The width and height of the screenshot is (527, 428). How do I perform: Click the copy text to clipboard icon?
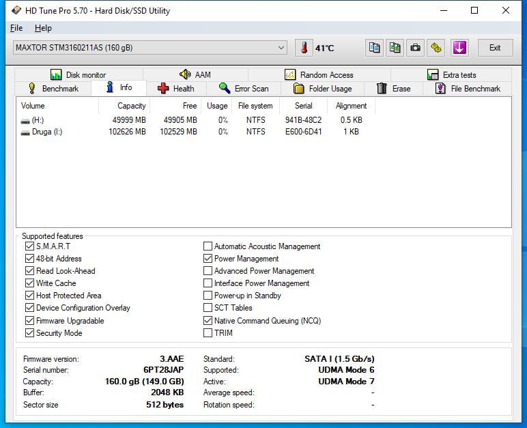pos(374,48)
